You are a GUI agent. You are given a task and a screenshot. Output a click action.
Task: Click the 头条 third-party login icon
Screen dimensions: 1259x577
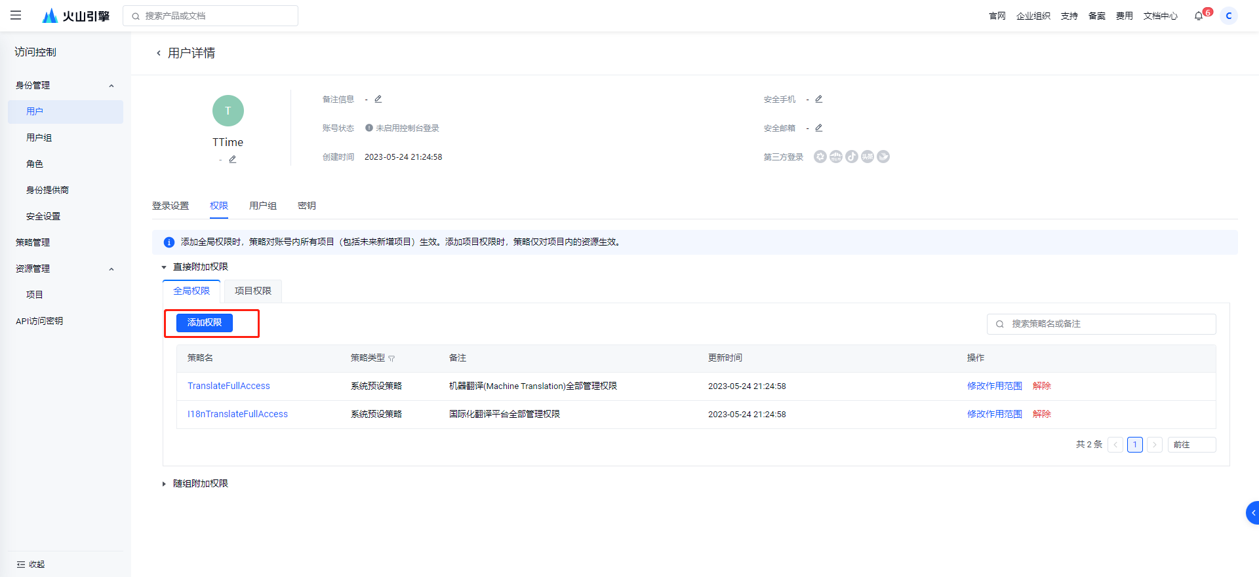click(x=868, y=157)
